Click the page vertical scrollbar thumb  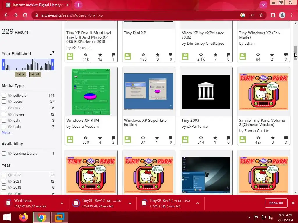(x=295, y=53)
